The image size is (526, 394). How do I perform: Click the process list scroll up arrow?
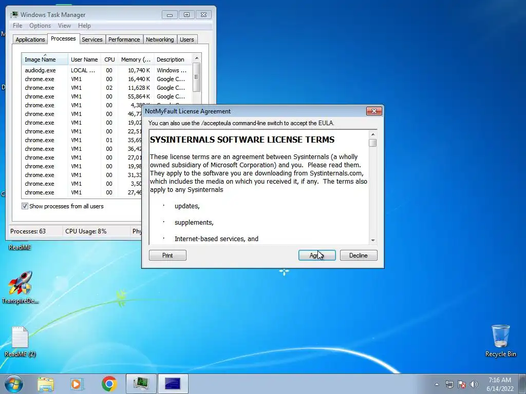[197, 58]
